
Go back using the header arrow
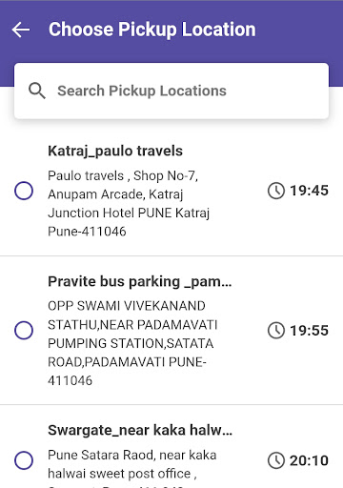(x=21, y=30)
